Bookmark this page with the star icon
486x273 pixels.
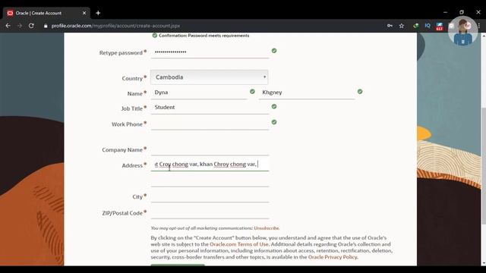tap(402, 26)
